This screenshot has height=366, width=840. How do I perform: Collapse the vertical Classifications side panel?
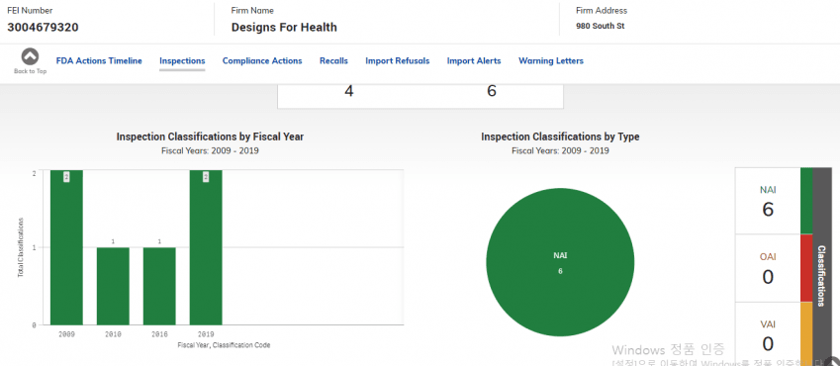click(822, 266)
